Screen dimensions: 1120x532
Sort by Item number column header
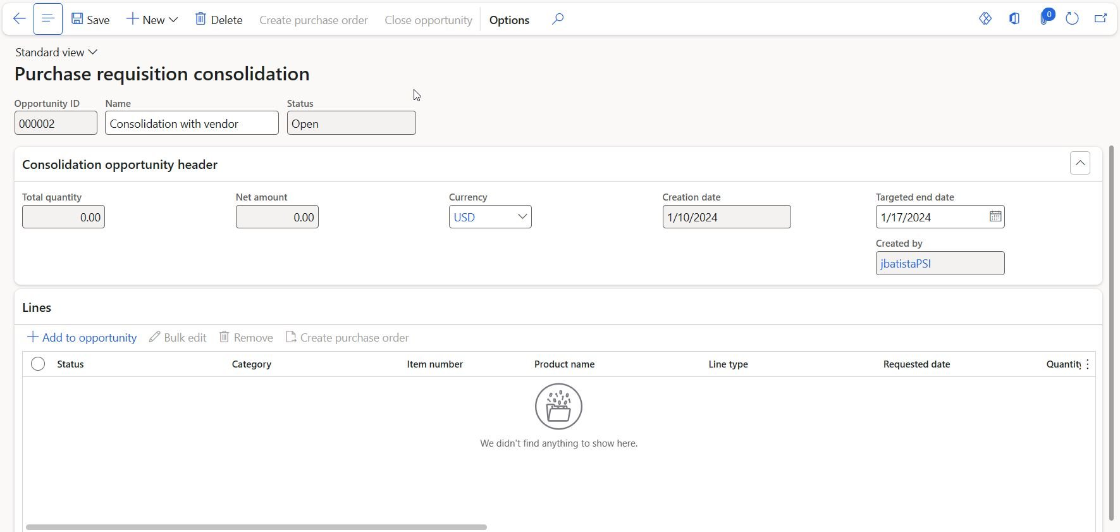[x=434, y=364]
